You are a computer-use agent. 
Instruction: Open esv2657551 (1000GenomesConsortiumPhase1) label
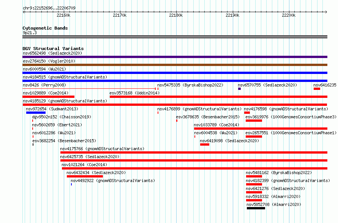[x=291, y=133]
